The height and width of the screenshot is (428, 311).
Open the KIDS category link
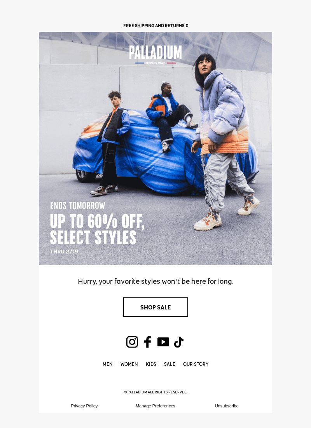coord(151,364)
